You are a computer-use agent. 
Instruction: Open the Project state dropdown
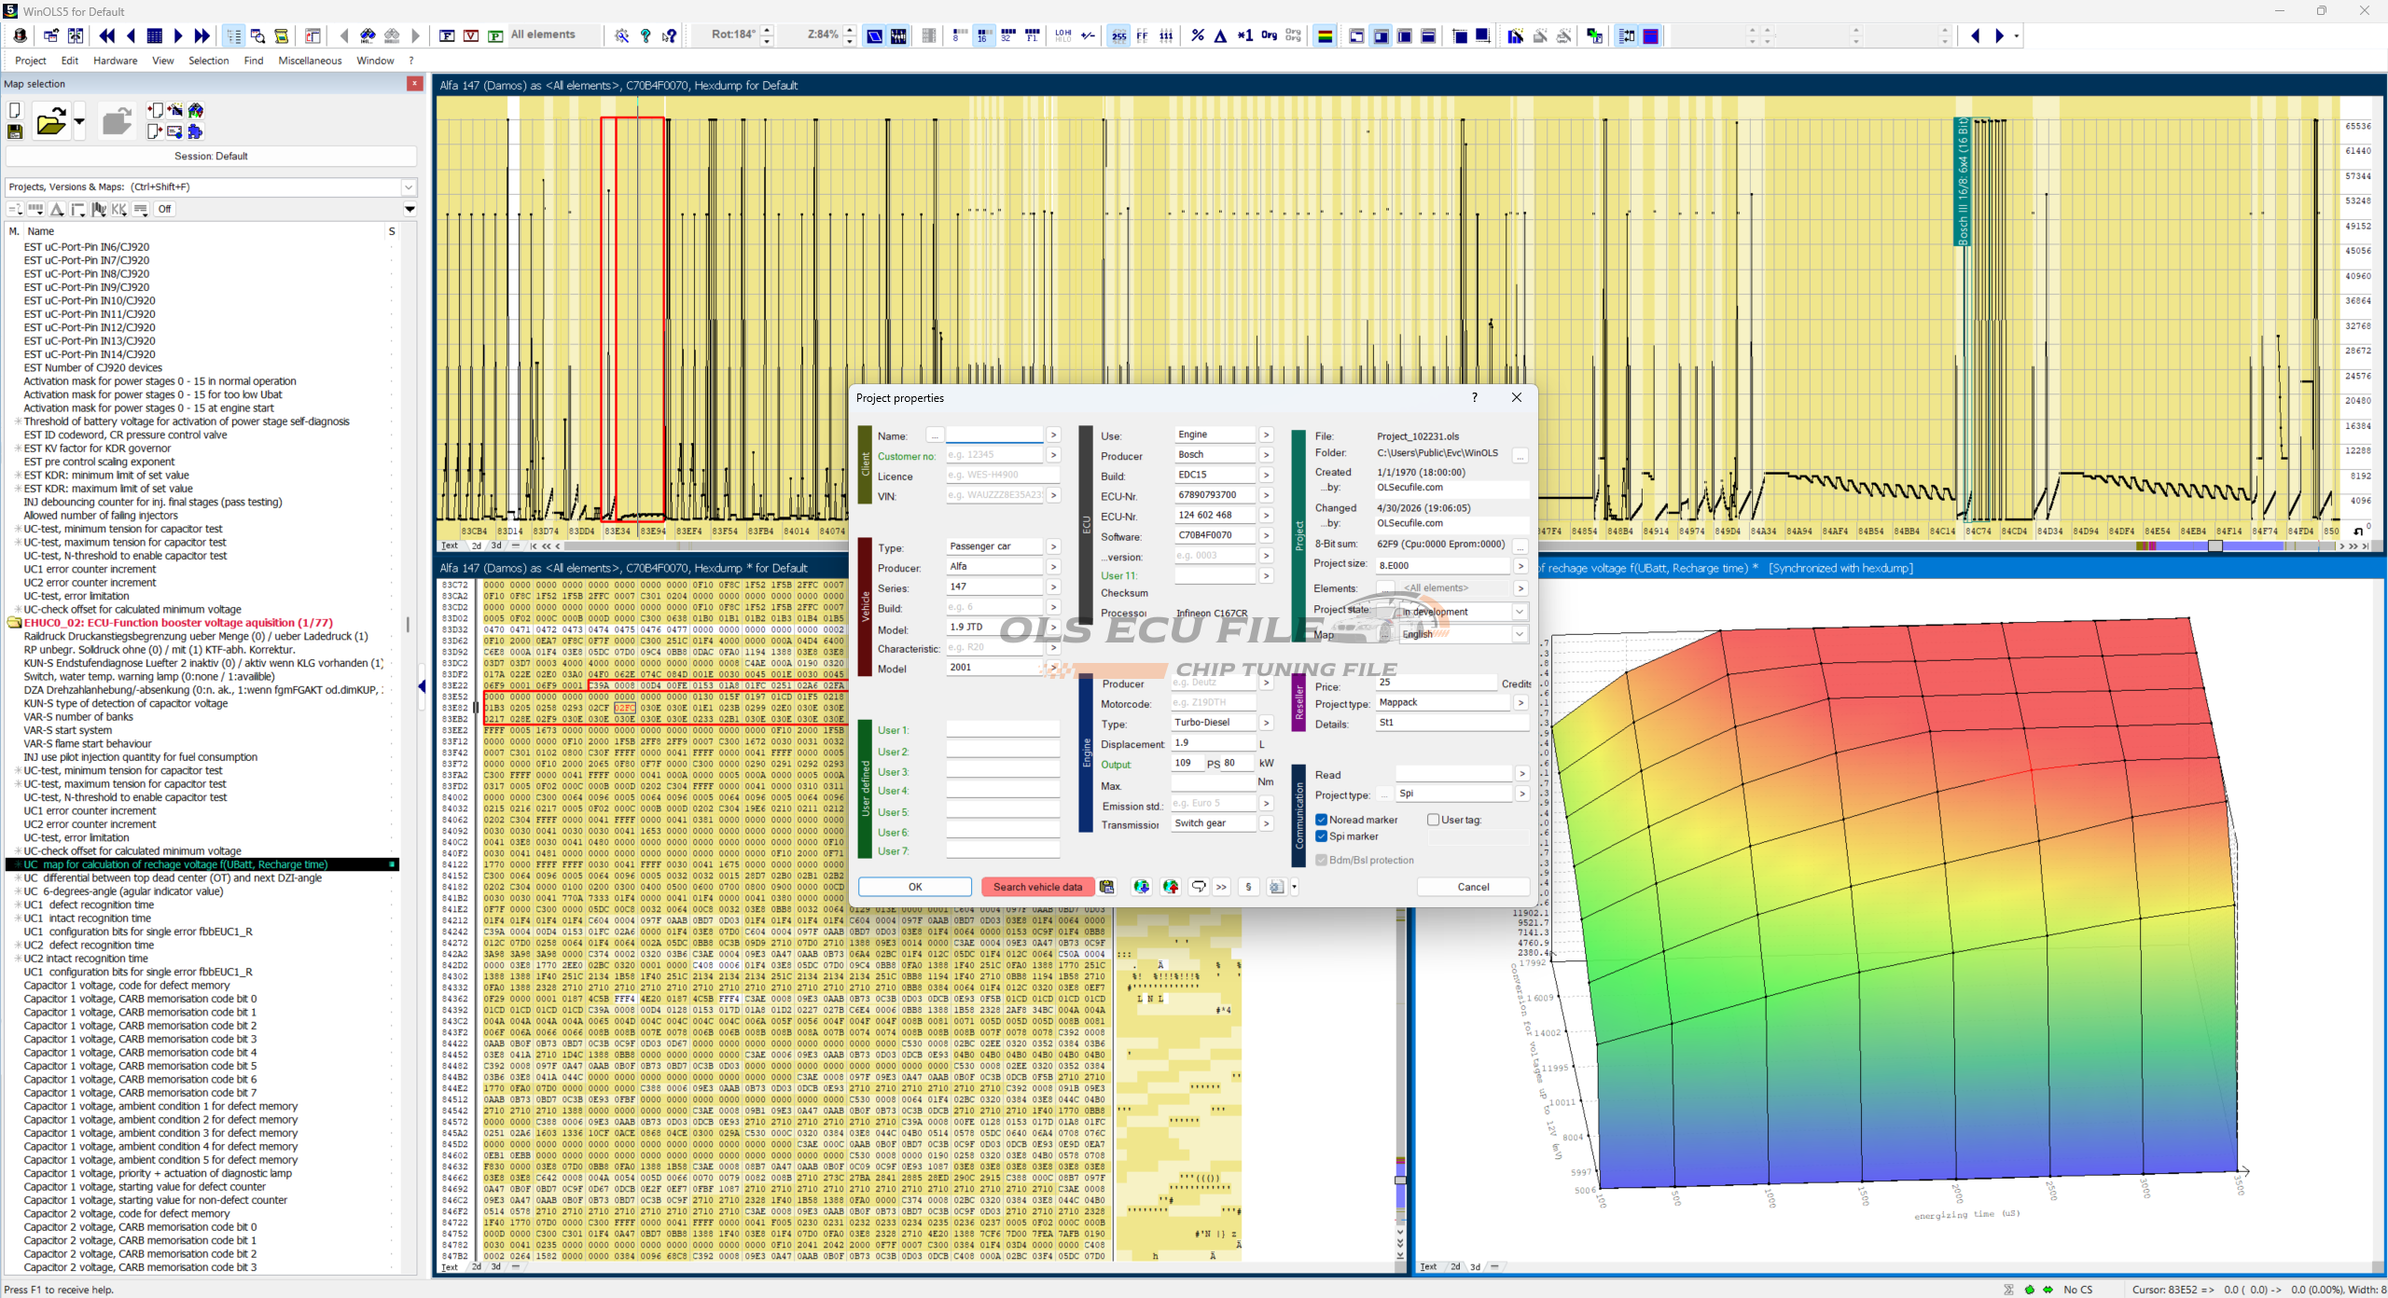1519,612
